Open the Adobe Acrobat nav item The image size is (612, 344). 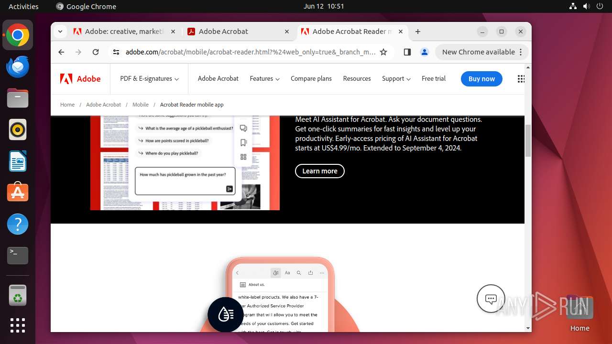tap(218, 79)
